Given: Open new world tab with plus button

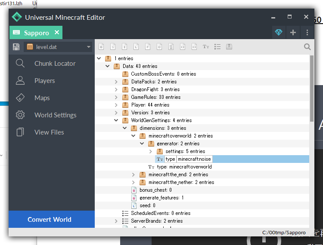Looking at the screenshot, I should point(293,32).
